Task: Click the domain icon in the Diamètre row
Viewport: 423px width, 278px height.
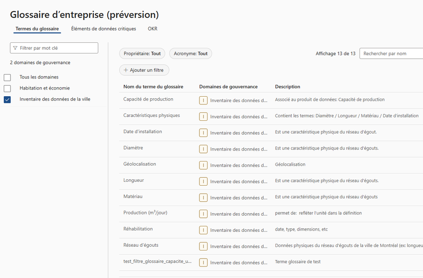Action: tap(203, 149)
